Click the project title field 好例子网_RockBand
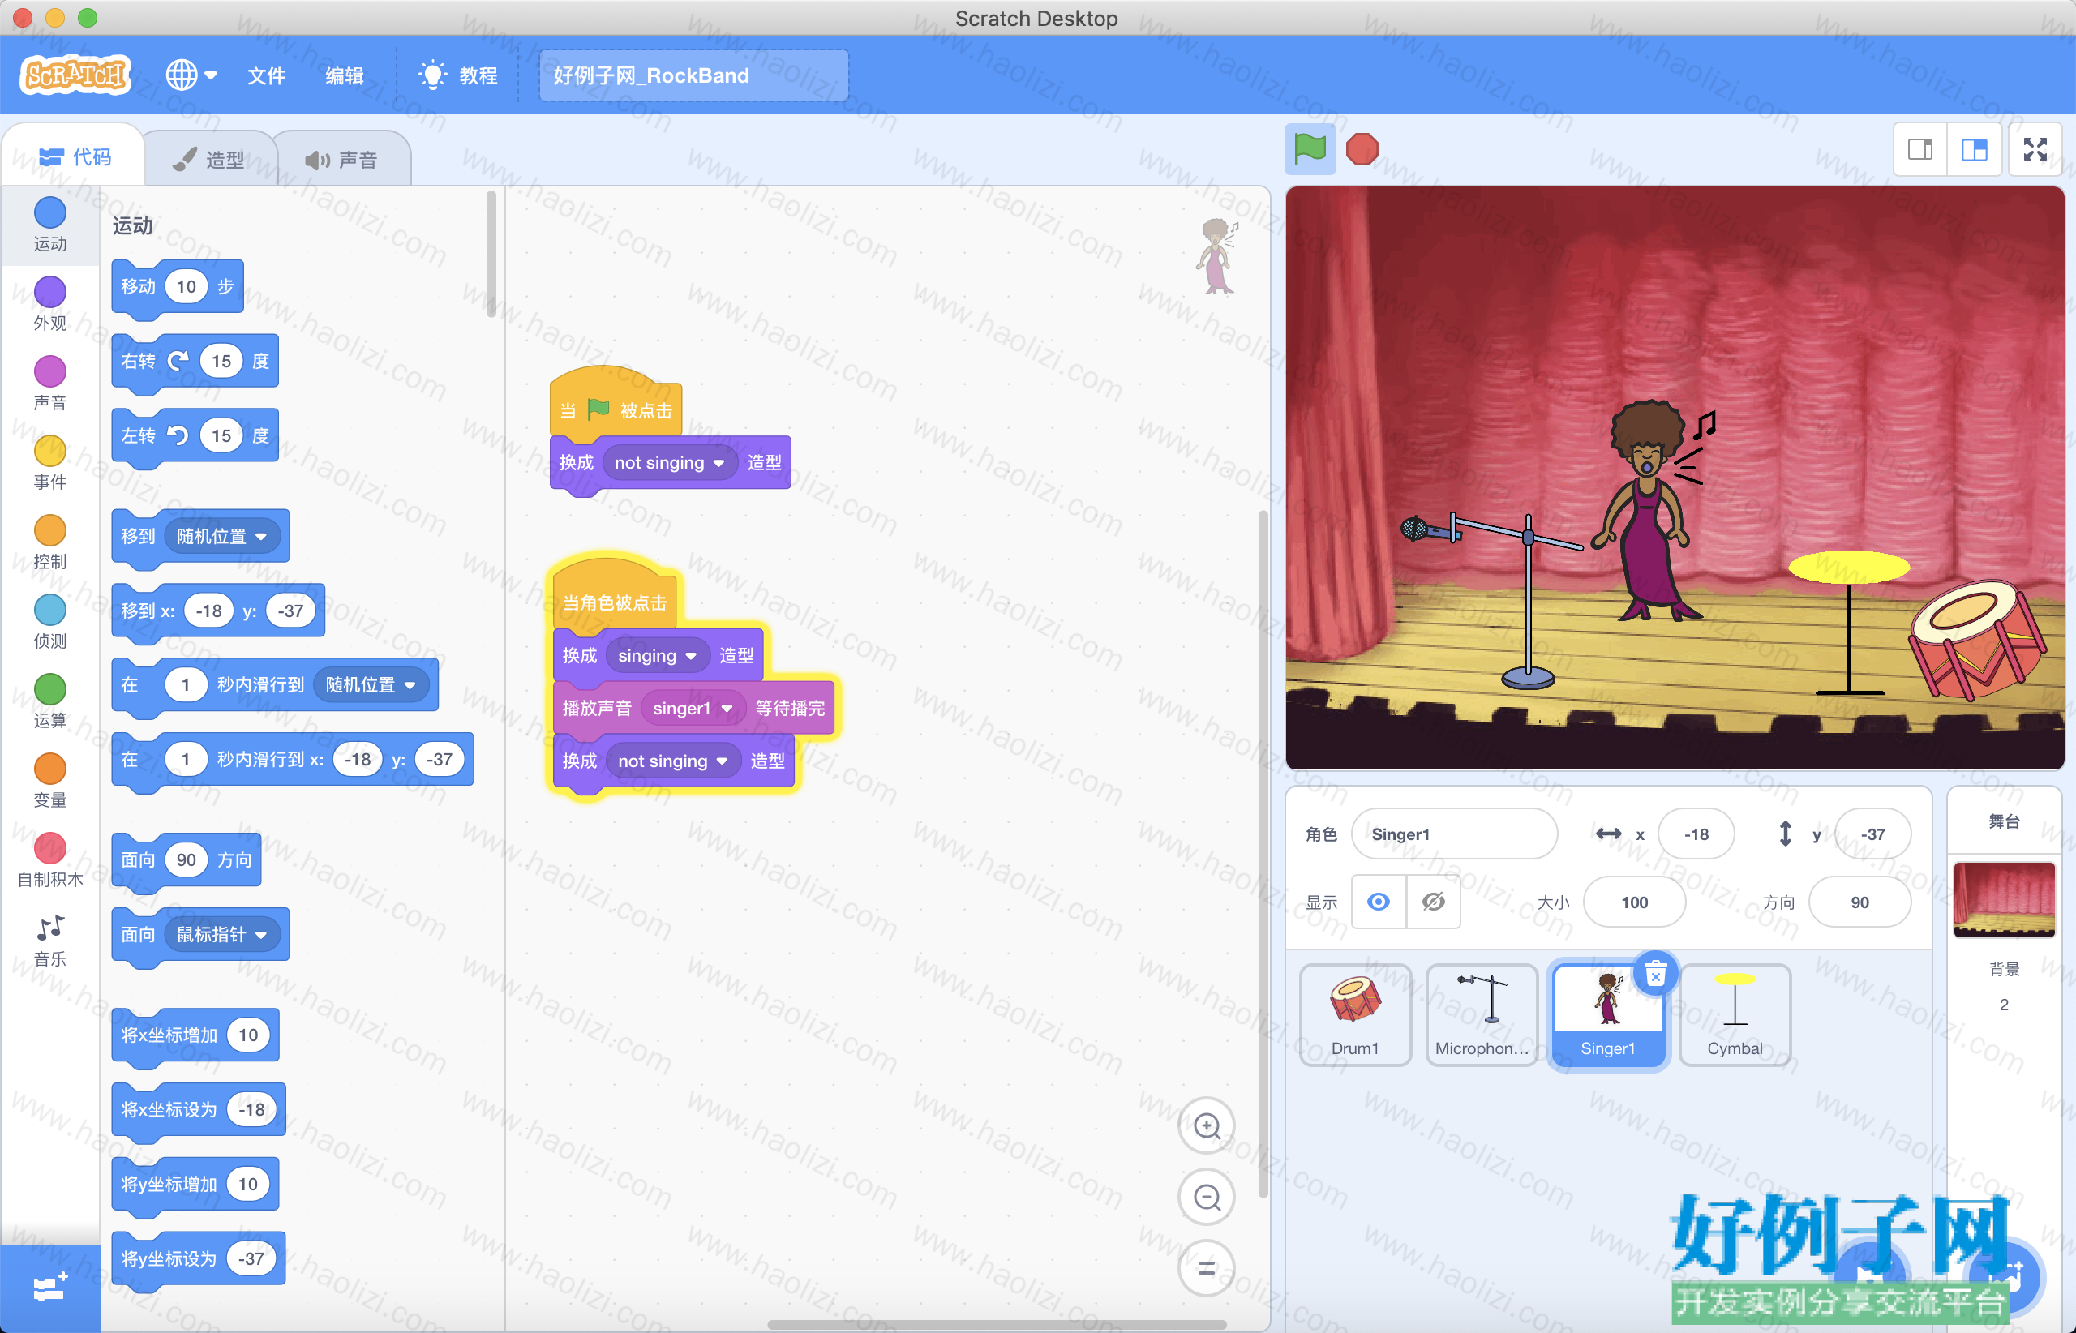 click(693, 75)
